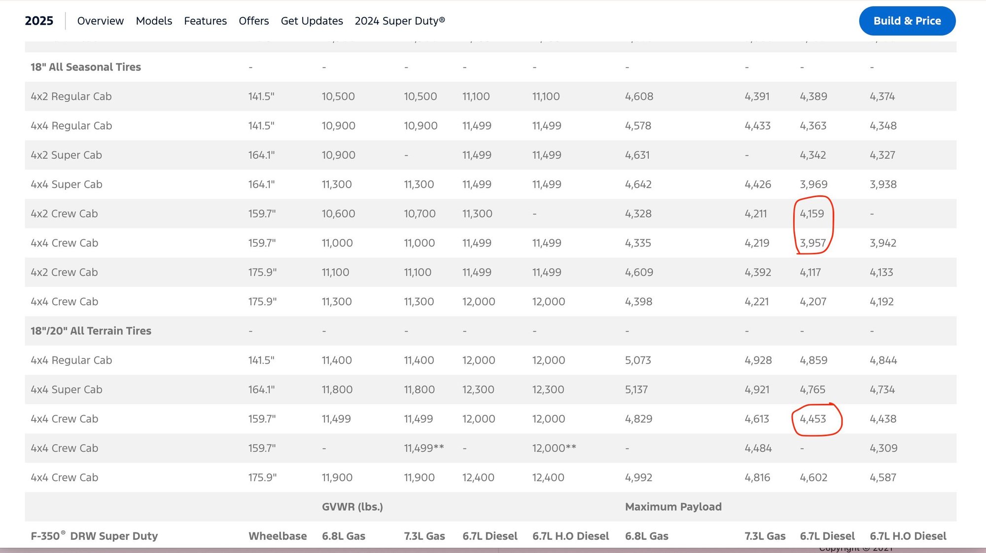Go to the Models section
The image size is (986, 553).
(x=154, y=21)
